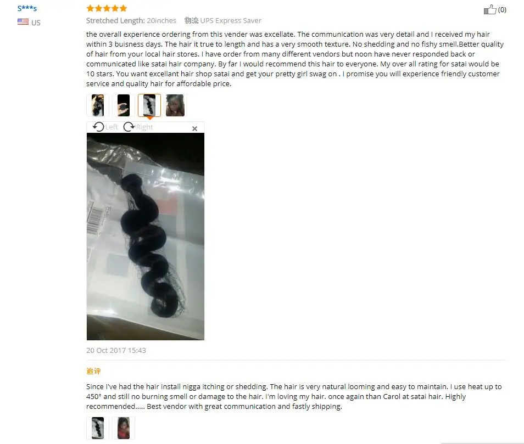Image resolution: width=524 pixels, height=444 pixels.
Task: Open first follow-up review thumbnail
Action: pos(98,428)
